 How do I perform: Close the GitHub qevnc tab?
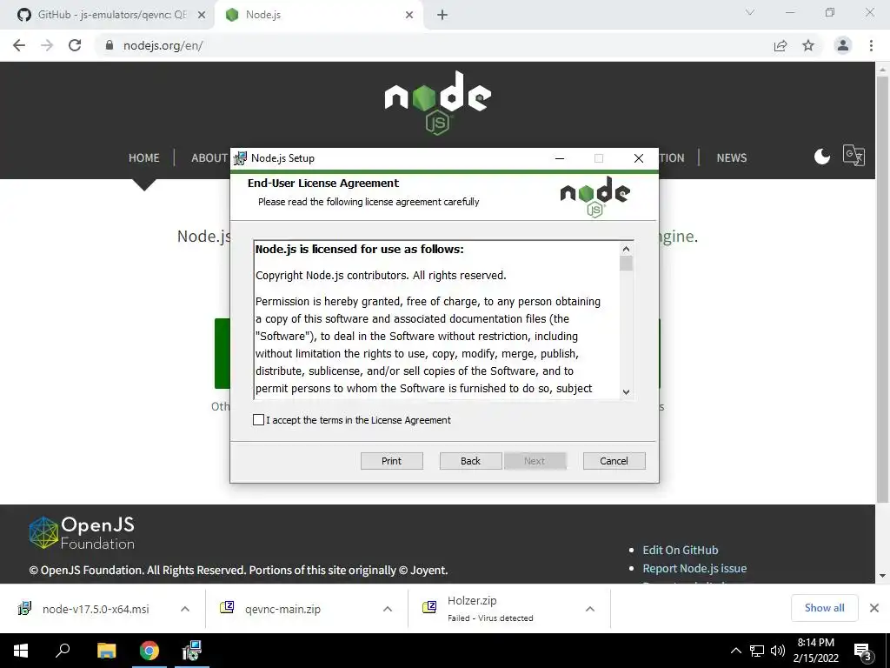pyautogui.click(x=202, y=16)
